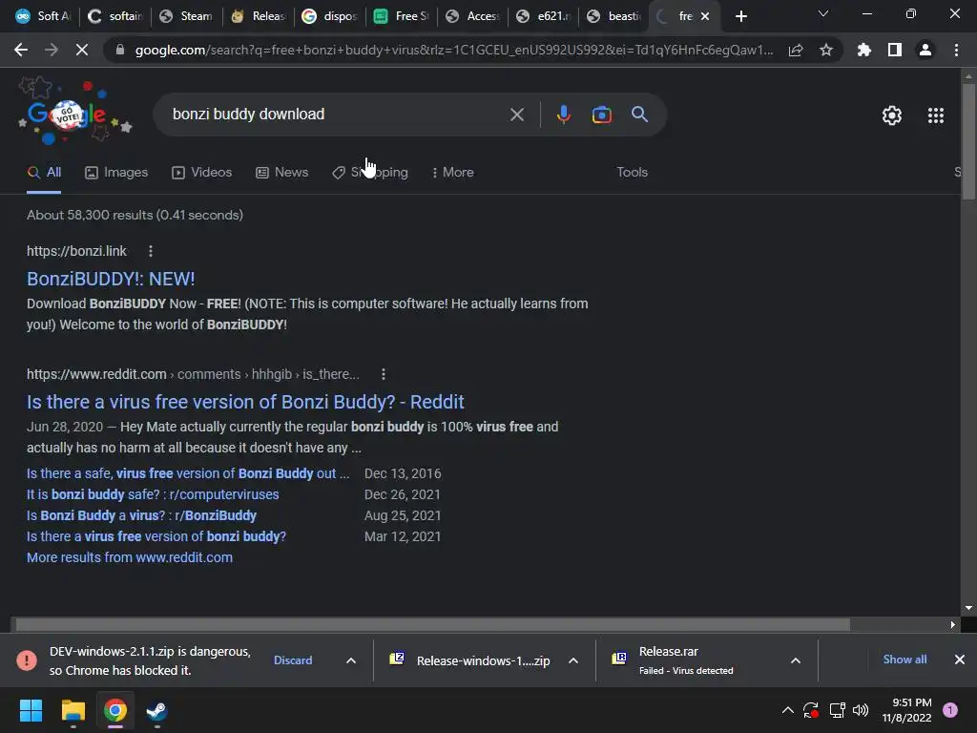The height and width of the screenshot is (733, 977).
Task: Open File Explorer from the taskbar
Action: (73, 710)
